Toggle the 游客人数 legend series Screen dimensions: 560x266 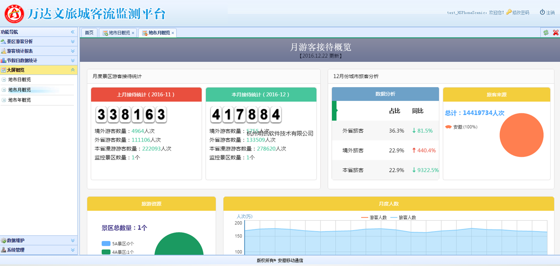click(x=374, y=217)
